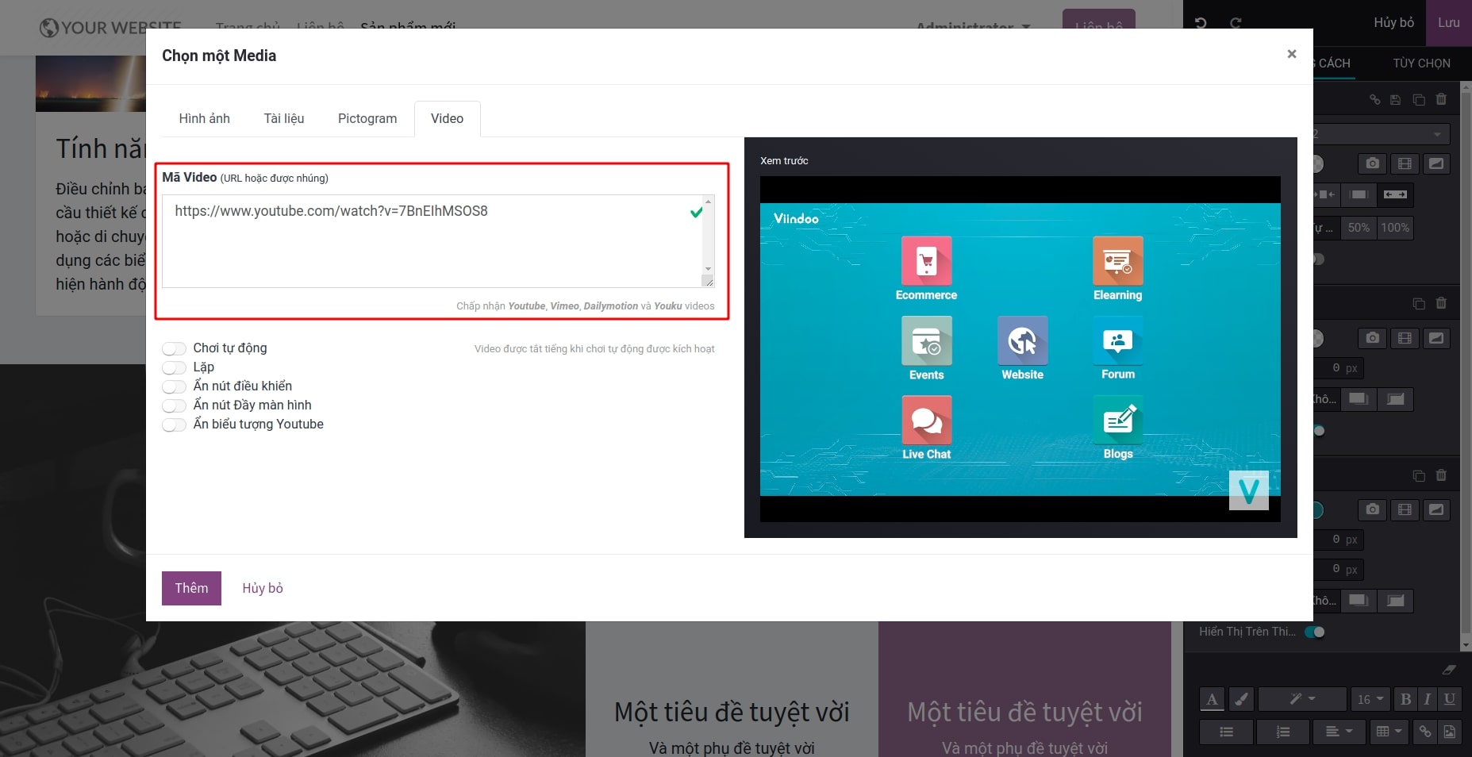Enable the Chơi tự động toggle

pos(174,348)
